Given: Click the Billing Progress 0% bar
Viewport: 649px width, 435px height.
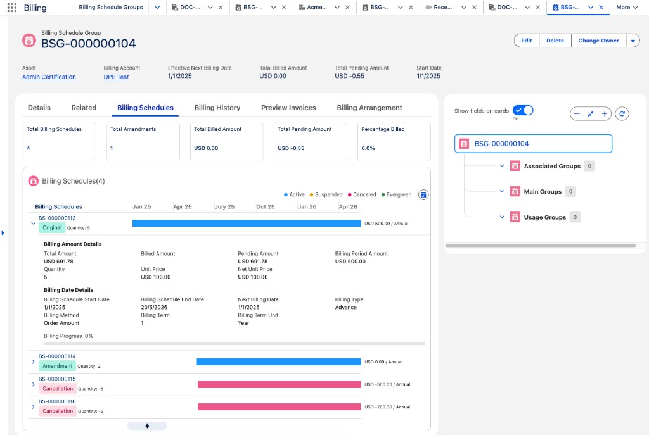Looking at the screenshot, I should click(235, 343).
